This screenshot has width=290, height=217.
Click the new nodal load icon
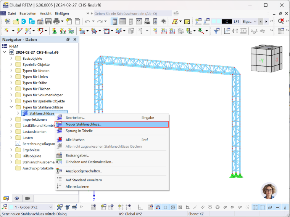click(x=155, y=30)
